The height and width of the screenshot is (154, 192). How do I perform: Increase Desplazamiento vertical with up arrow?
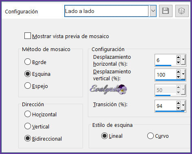point(178,72)
